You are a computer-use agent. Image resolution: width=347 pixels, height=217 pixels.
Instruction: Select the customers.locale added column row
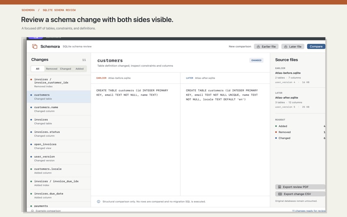59,171
